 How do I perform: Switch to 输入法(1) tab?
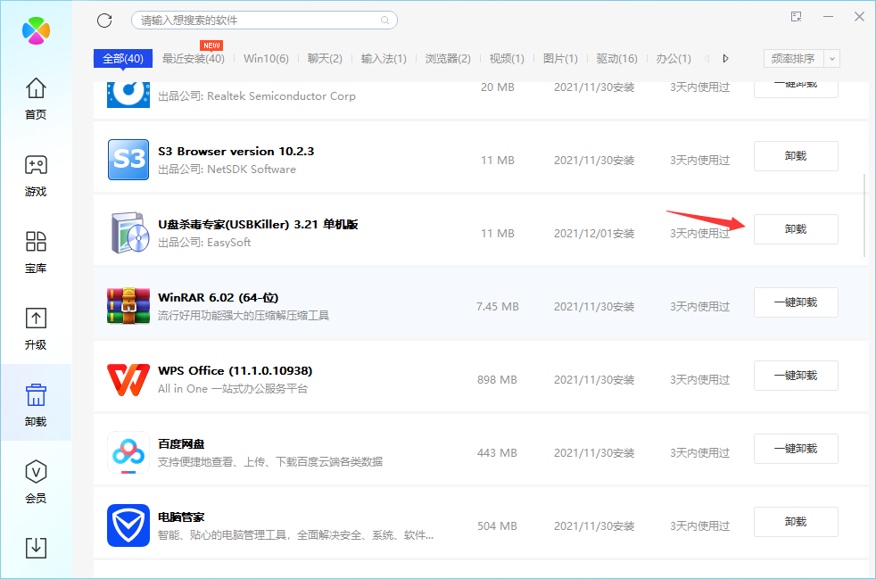pyautogui.click(x=384, y=58)
